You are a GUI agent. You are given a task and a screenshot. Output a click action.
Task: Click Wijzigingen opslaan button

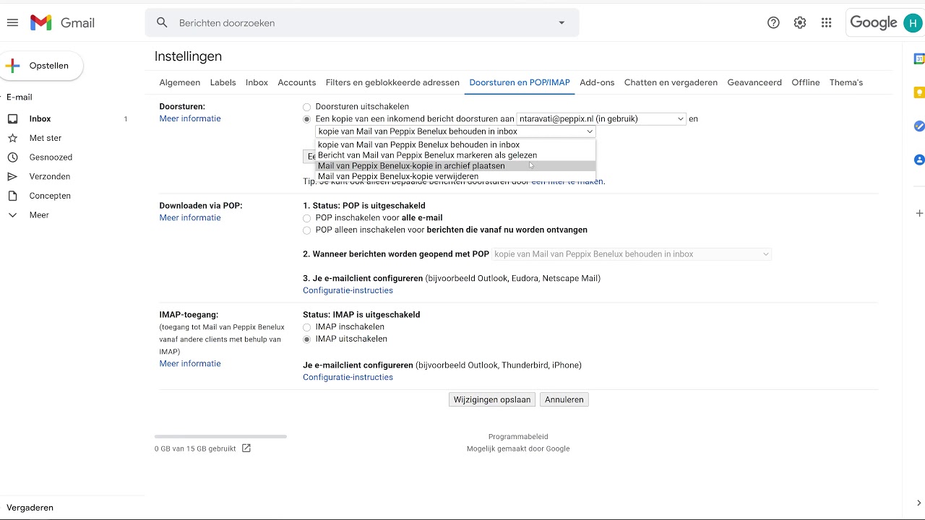pyautogui.click(x=492, y=399)
